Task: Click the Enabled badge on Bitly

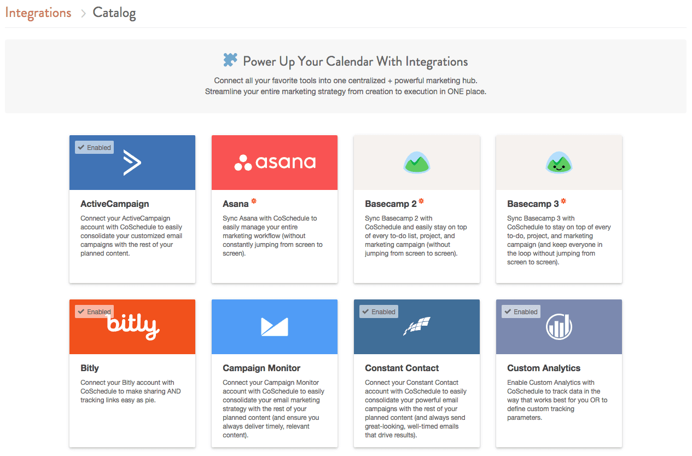Action: pos(95,311)
